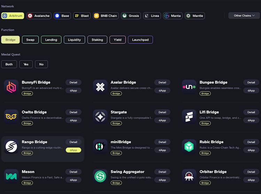This screenshot has width=261, height=194.
Task: Open Detail for Orbiter Bridge
Action: point(251,172)
